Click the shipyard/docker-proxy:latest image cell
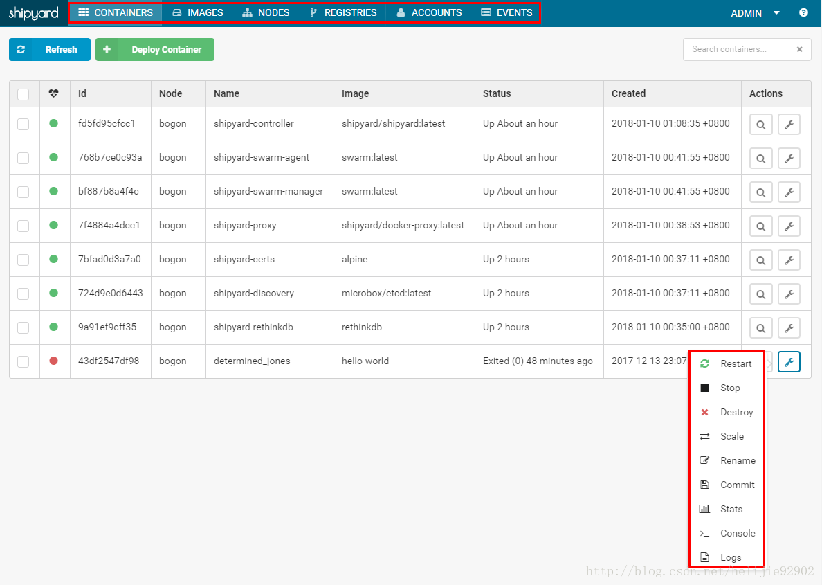The width and height of the screenshot is (822, 585). [x=403, y=225]
